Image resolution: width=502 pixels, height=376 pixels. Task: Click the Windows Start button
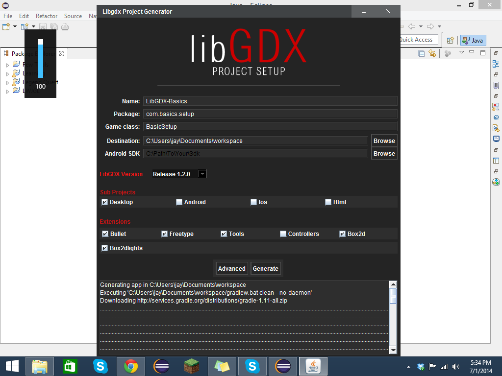[12, 366]
